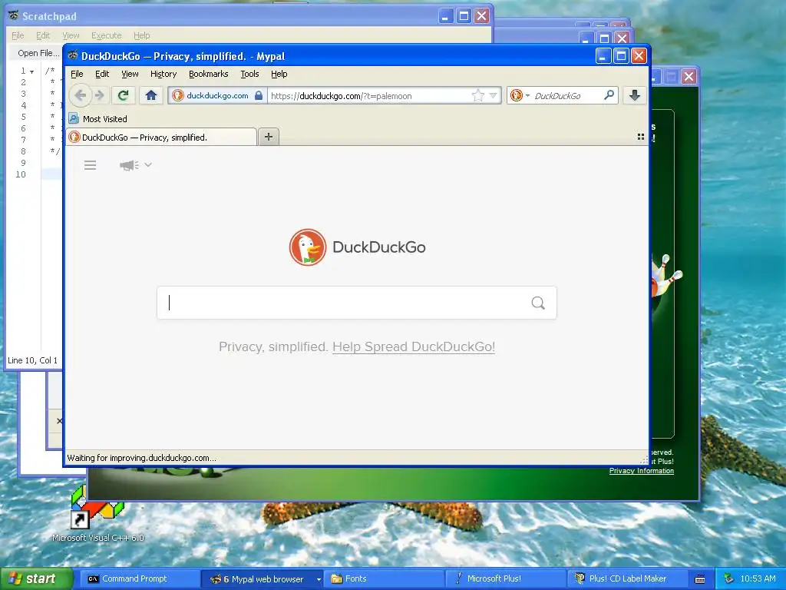Open Scratchpad File menu
The height and width of the screenshot is (590, 786).
coord(18,35)
